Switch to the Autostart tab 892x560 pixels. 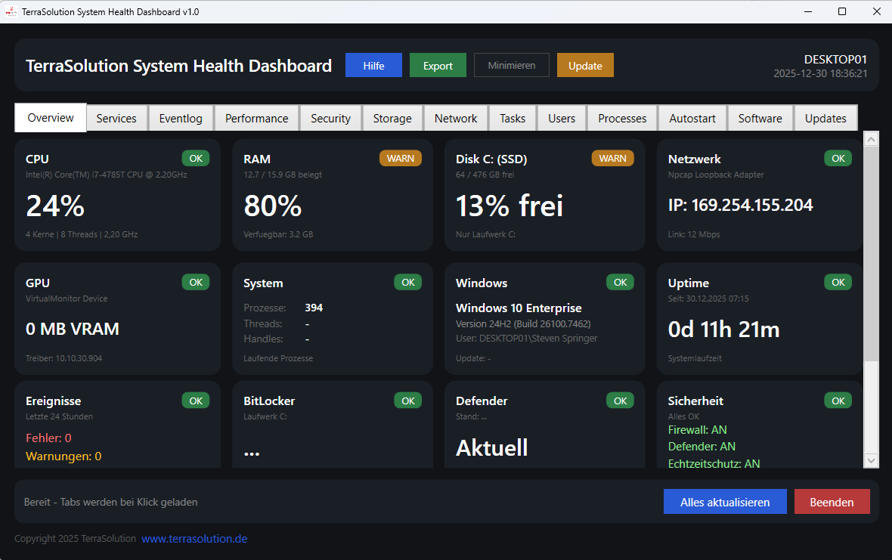(x=692, y=118)
